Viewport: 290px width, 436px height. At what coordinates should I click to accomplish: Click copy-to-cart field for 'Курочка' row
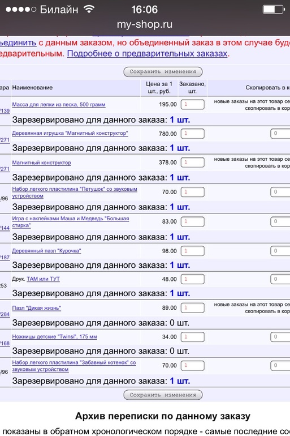[x=280, y=251]
